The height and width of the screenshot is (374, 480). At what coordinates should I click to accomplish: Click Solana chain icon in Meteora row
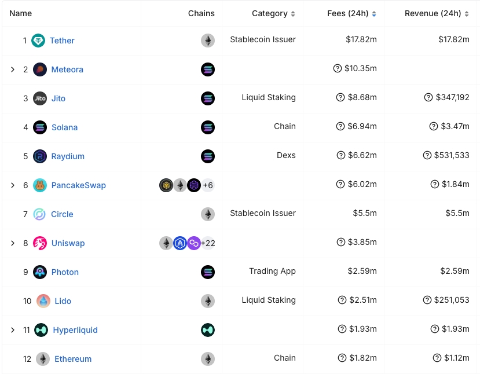click(x=208, y=69)
